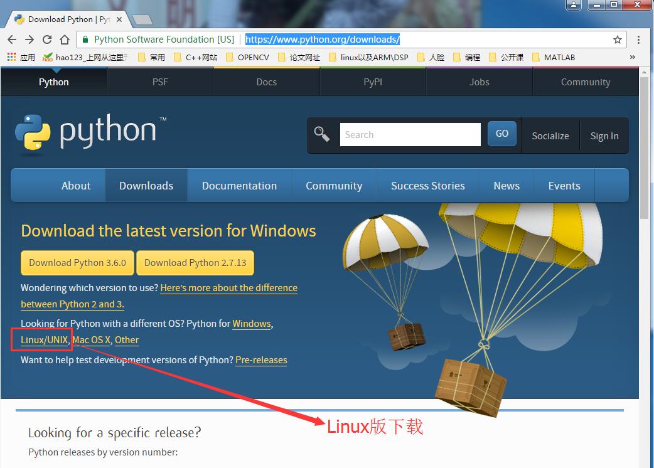Open the C++网站 bookmark folder

[196, 57]
